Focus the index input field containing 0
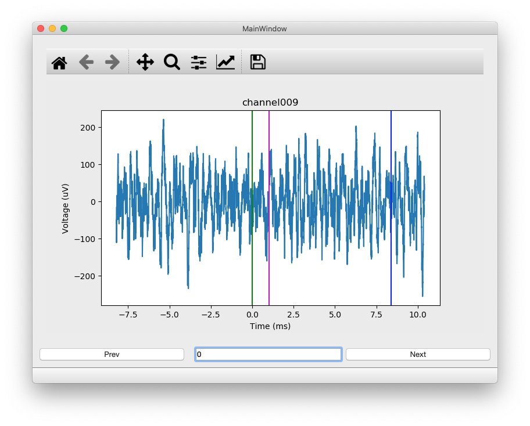 coord(268,355)
